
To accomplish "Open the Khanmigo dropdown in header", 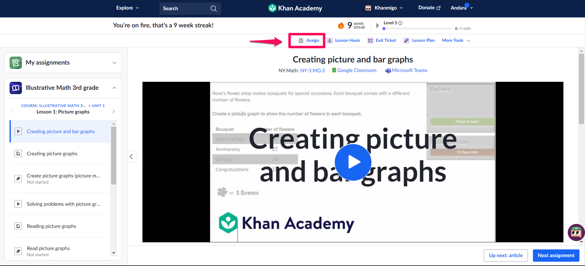I will pos(384,8).
